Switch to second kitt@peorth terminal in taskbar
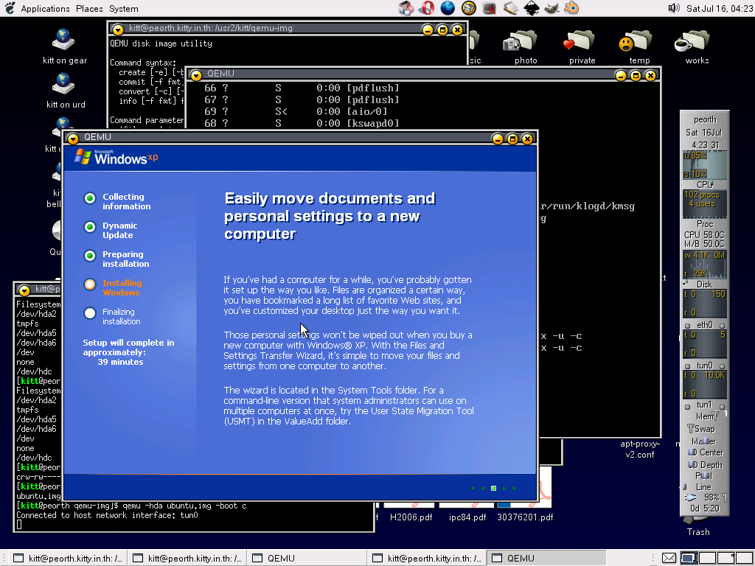 187,559
